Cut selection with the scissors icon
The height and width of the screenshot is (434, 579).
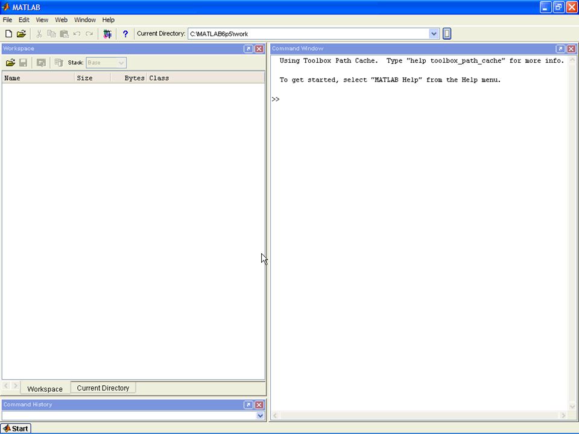click(39, 34)
